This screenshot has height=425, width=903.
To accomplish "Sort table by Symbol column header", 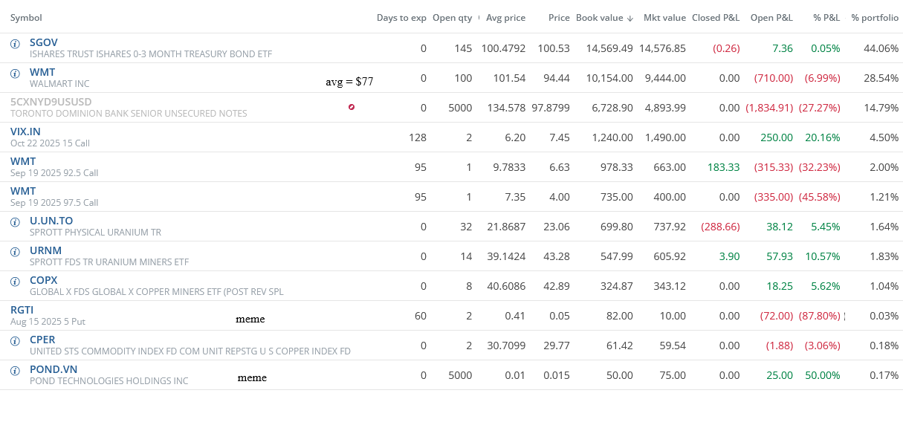I will tap(26, 18).
